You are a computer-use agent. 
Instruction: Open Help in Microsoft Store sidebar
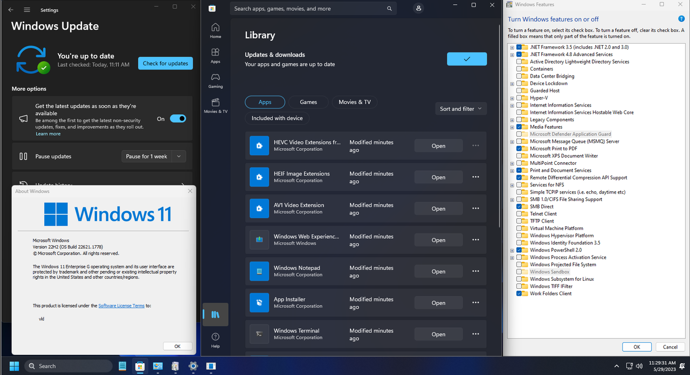215,340
